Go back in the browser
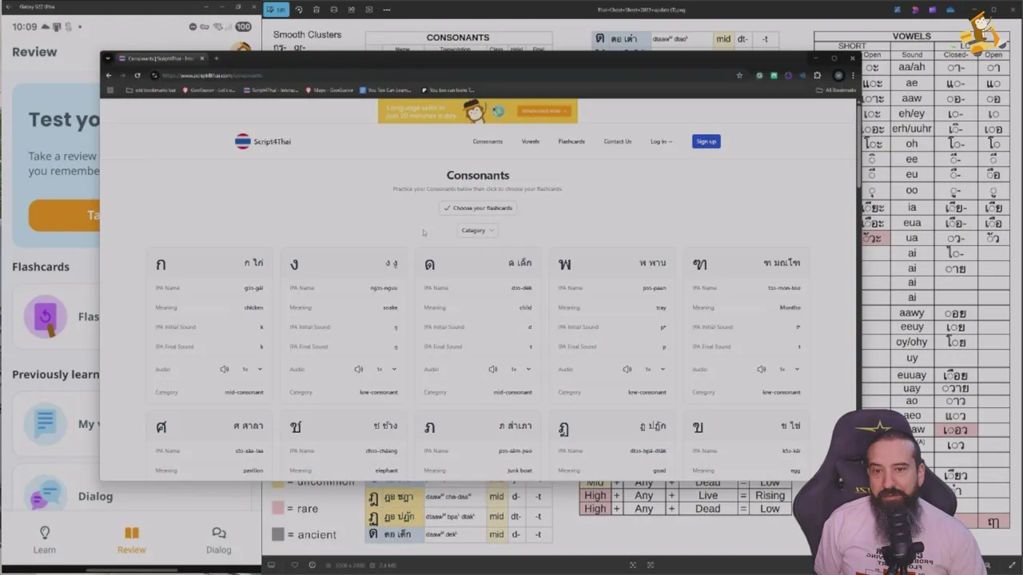The image size is (1023, 575). pyautogui.click(x=109, y=75)
